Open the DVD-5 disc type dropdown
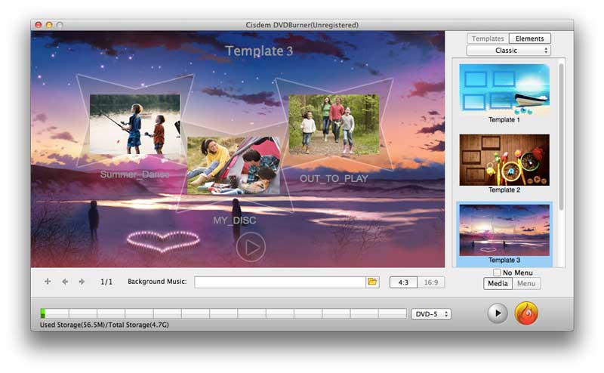Image resolution: width=604 pixels, height=373 pixels. pyautogui.click(x=430, y=314)
